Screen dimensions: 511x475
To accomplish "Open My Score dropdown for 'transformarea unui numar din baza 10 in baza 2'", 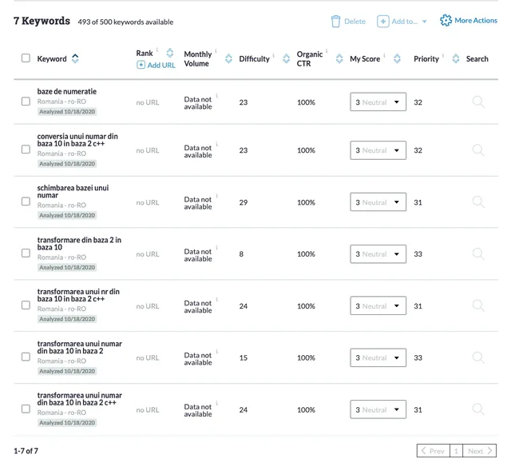I will coord(378,358).
